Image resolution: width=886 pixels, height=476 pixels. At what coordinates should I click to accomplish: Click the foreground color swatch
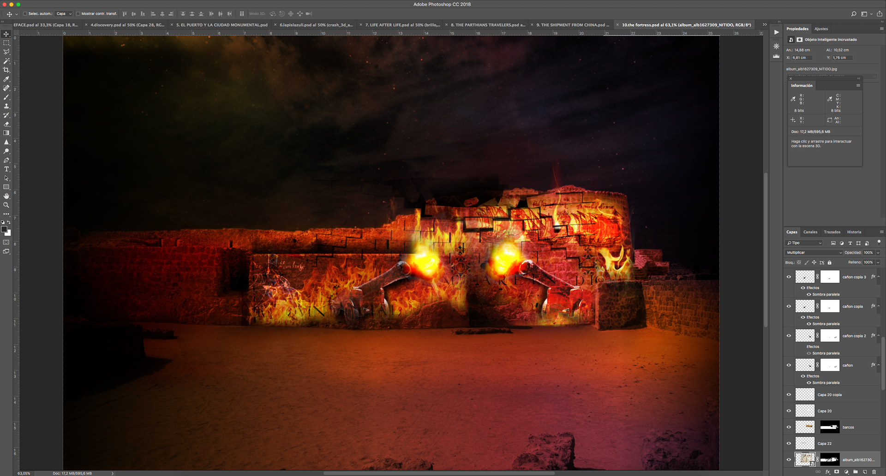(x=4, y=229)
